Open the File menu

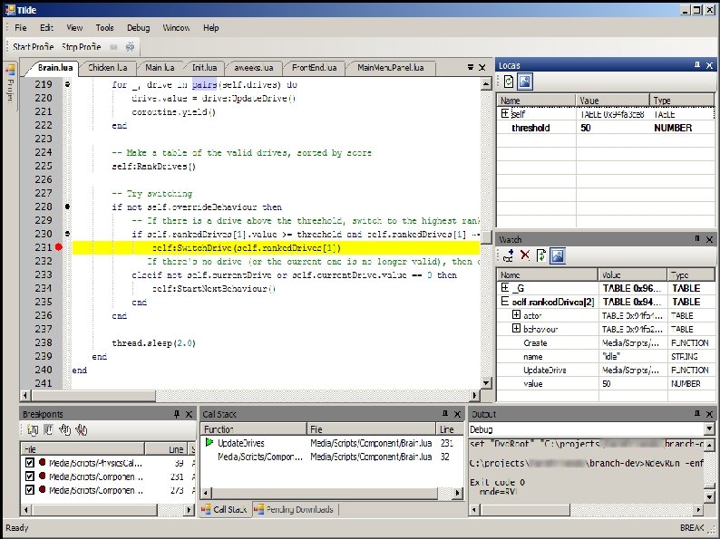point(21,27)
